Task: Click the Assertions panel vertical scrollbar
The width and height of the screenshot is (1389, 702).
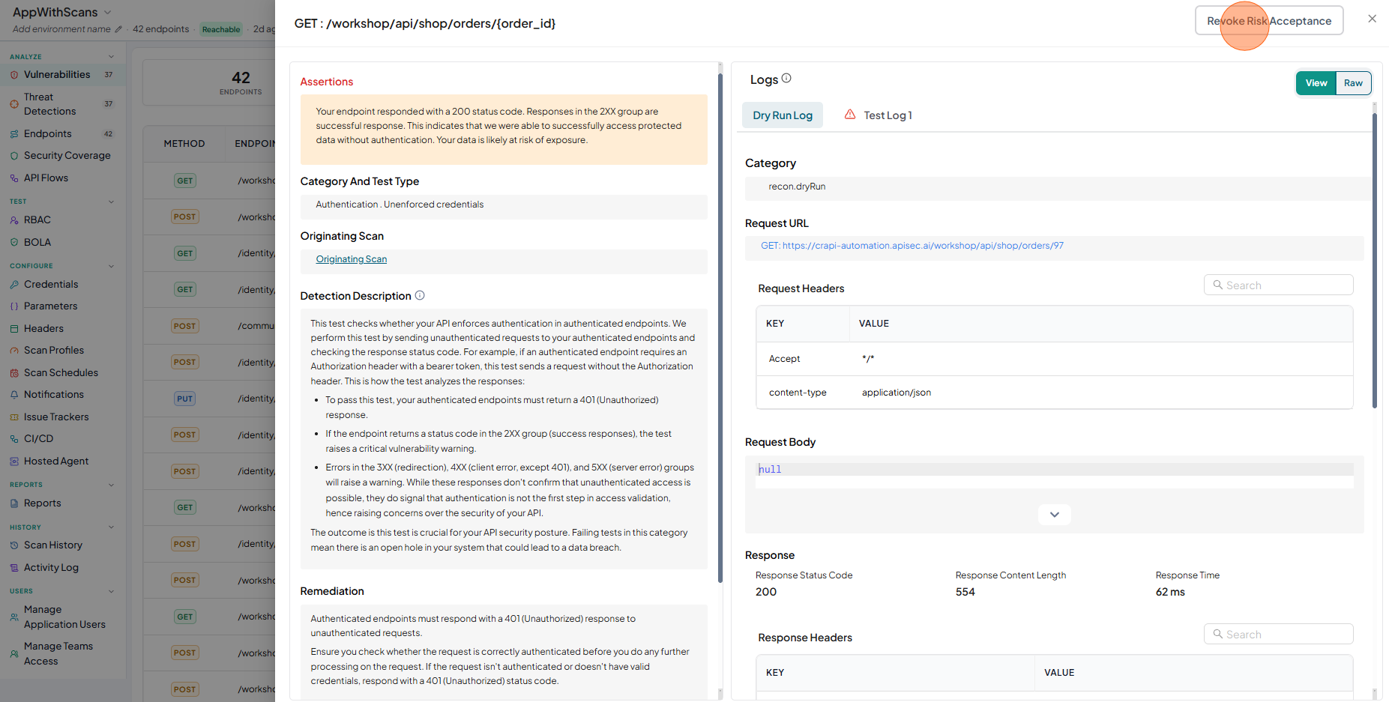Action: pyautogui.click(x=720, y=322)
